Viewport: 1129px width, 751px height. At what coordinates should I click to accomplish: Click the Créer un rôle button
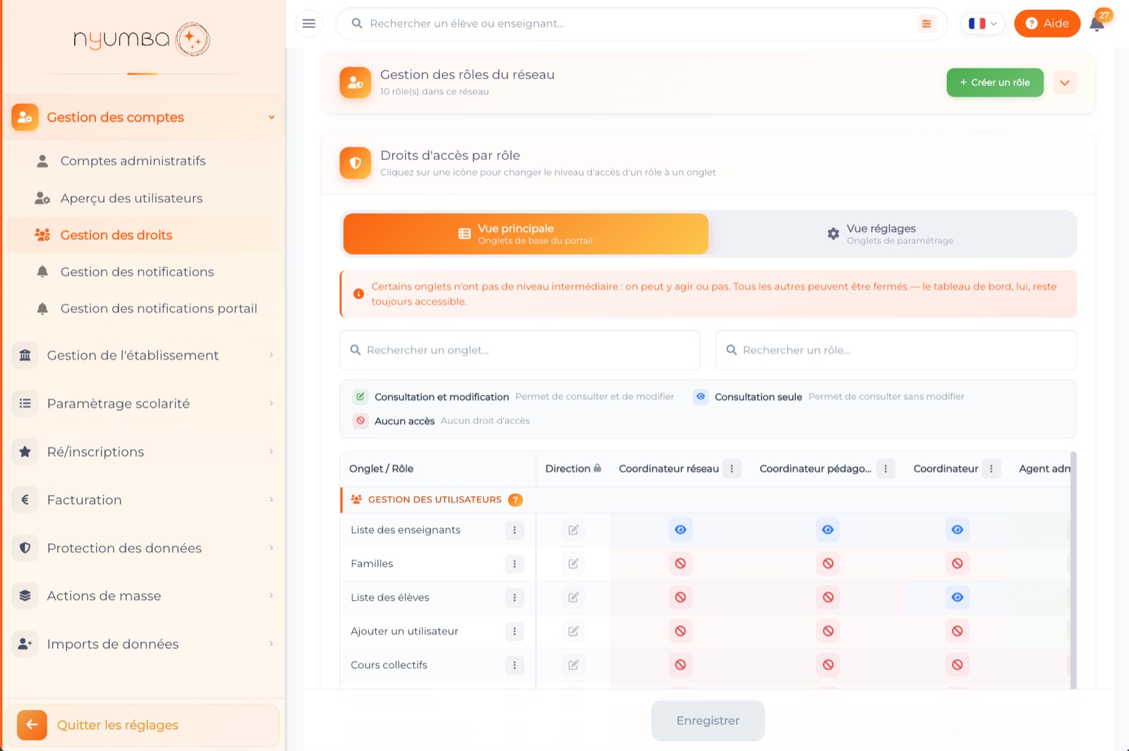point(995,83)
